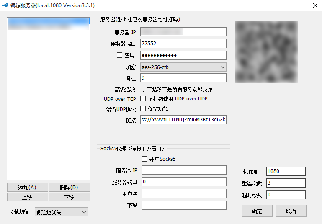Click the 取消 cancel button
322x224 pixels.
[x=291, y=211]
